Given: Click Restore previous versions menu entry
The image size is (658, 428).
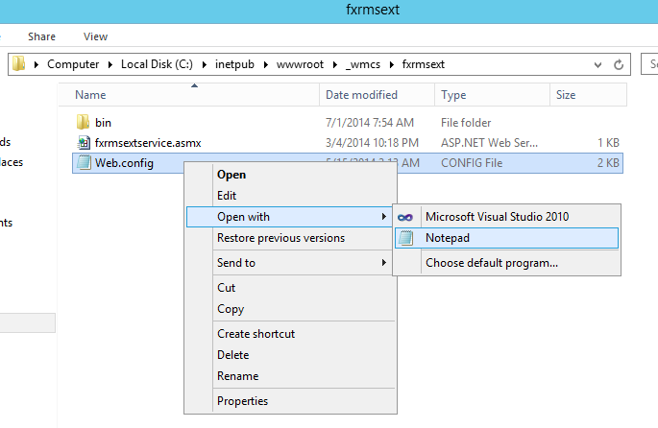Looking at the screenshot, I should [x=280, y=238].
